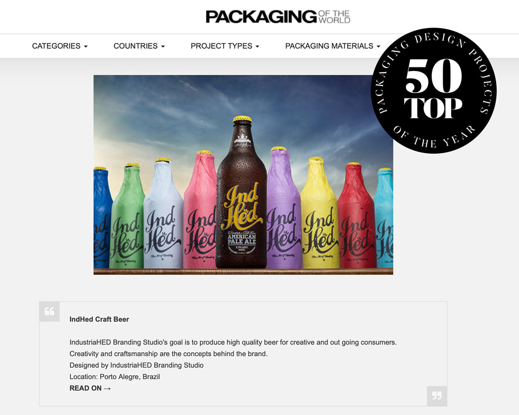
Task: Open the PACKAGING MATERIALS menu
Action: [x=333, y=46]
